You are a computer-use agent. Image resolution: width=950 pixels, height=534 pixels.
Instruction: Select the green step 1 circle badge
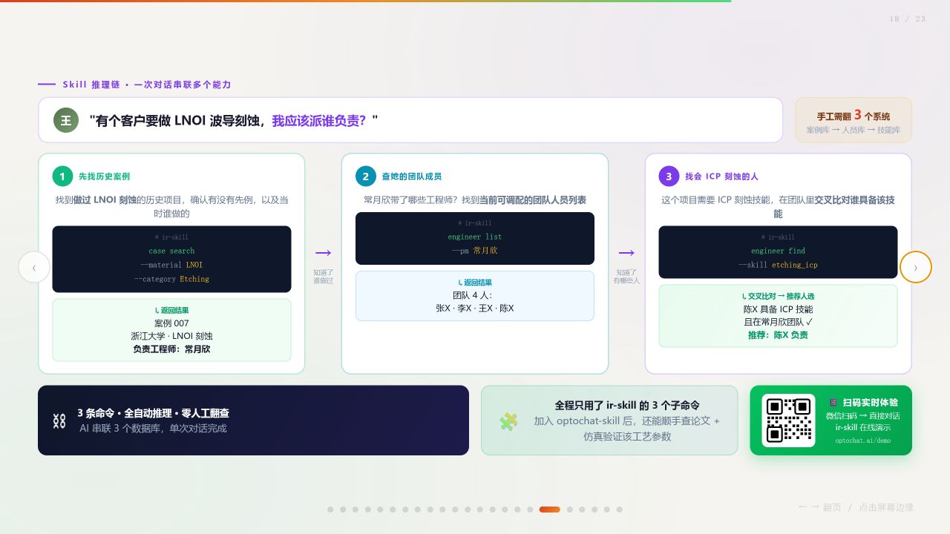click(x=62, y=177)
